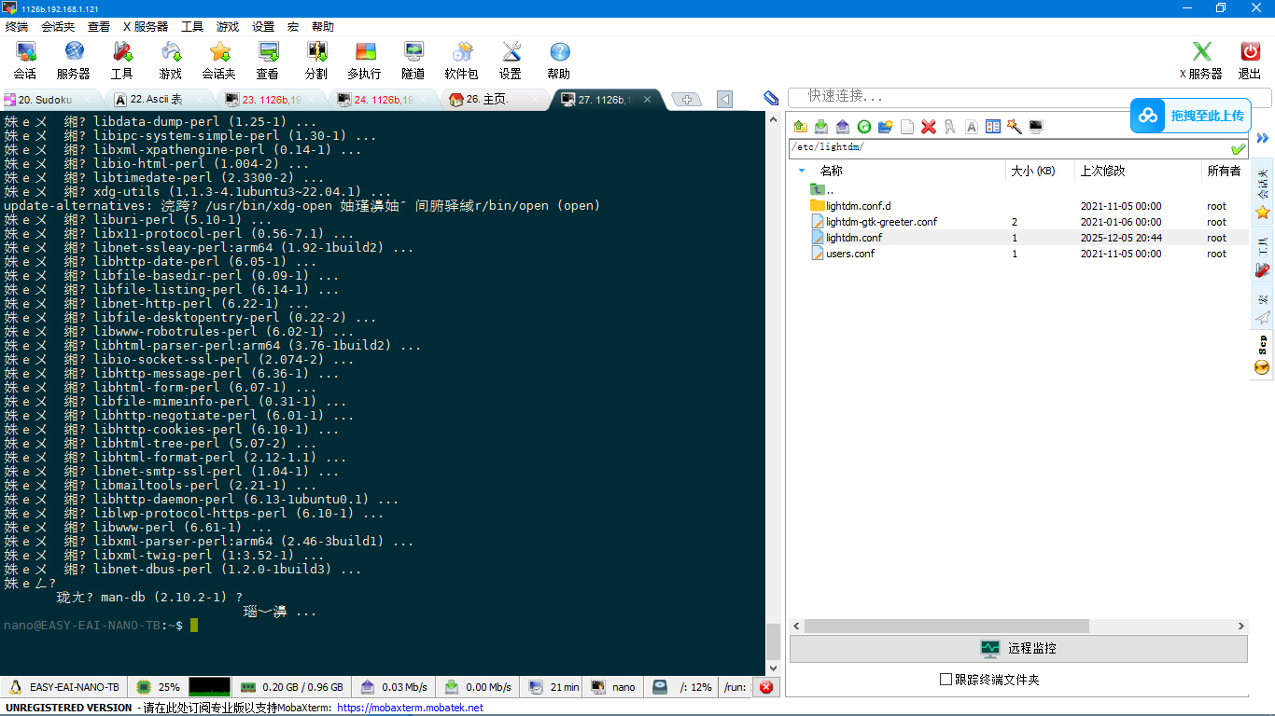Expand the 名称 column sort arrow

[x=802, y=171]
